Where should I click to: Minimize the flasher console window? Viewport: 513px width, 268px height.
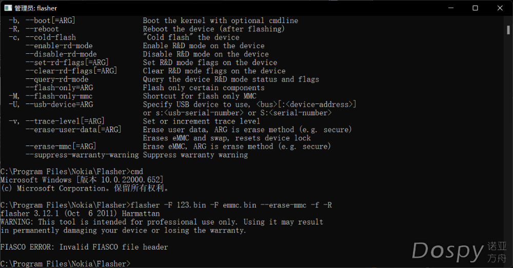pos(451,8)
